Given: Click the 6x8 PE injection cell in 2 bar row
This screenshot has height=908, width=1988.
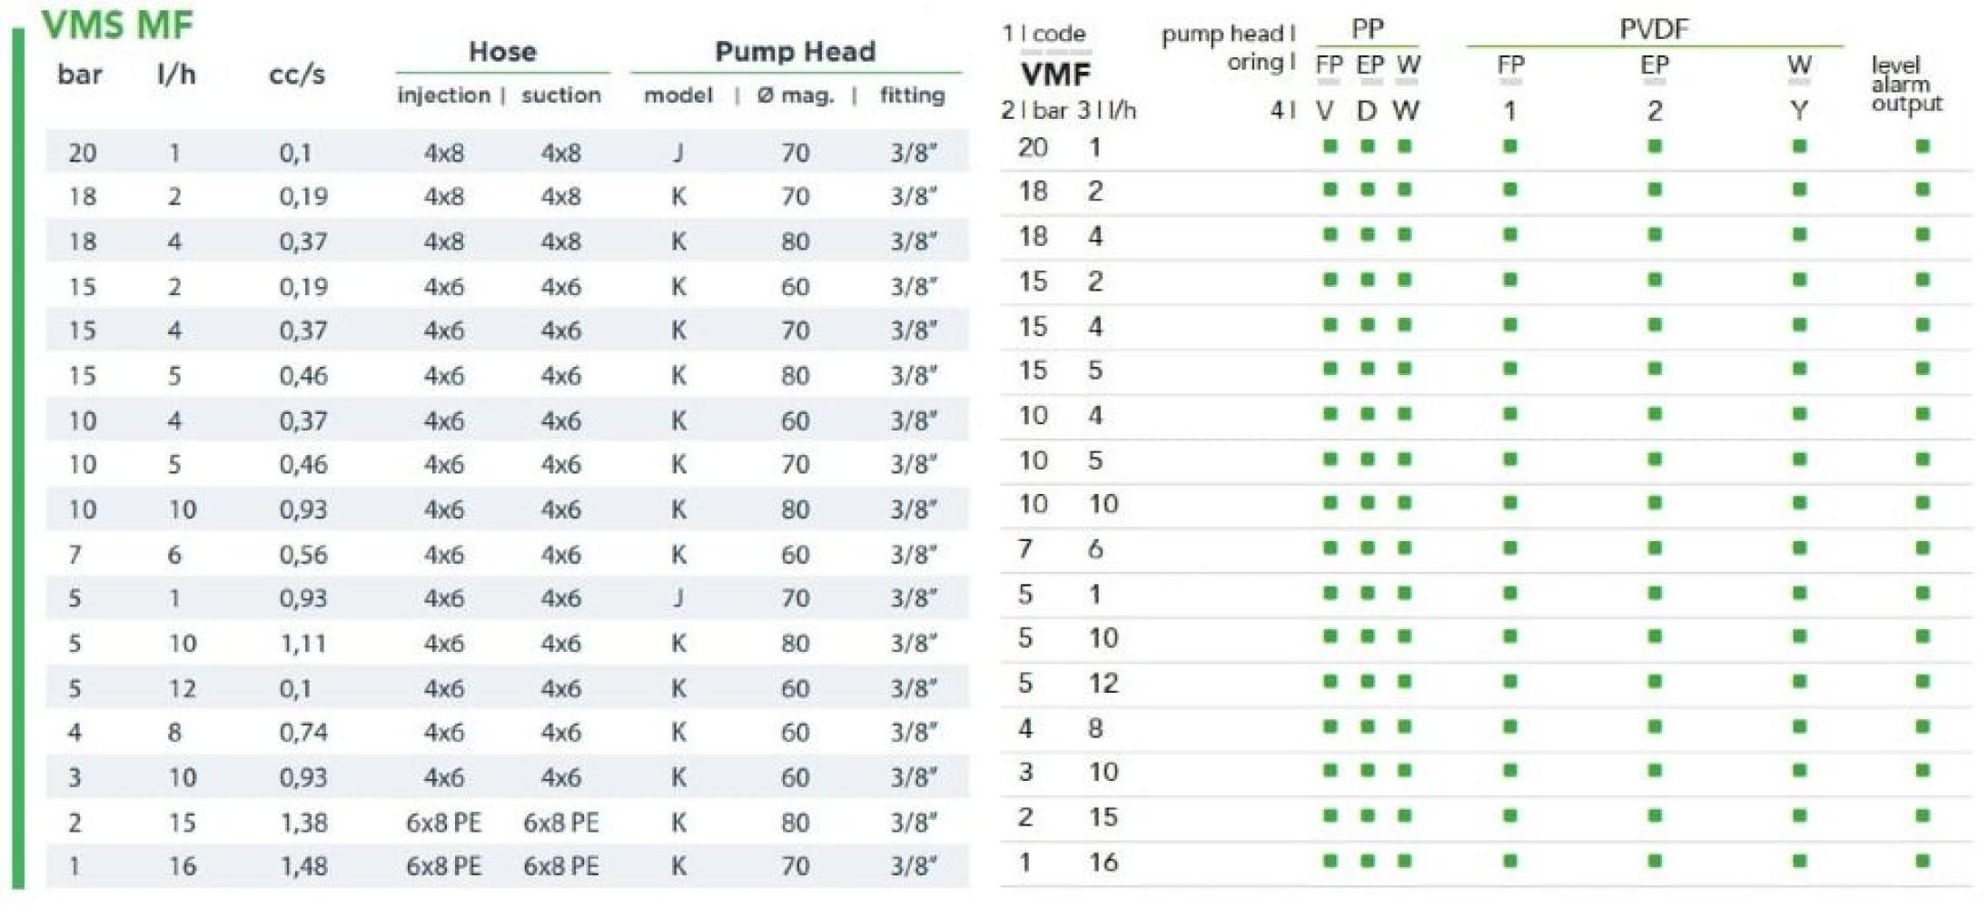Looking at the screenshot, I should pyautogui.click(x=443, y=823).
